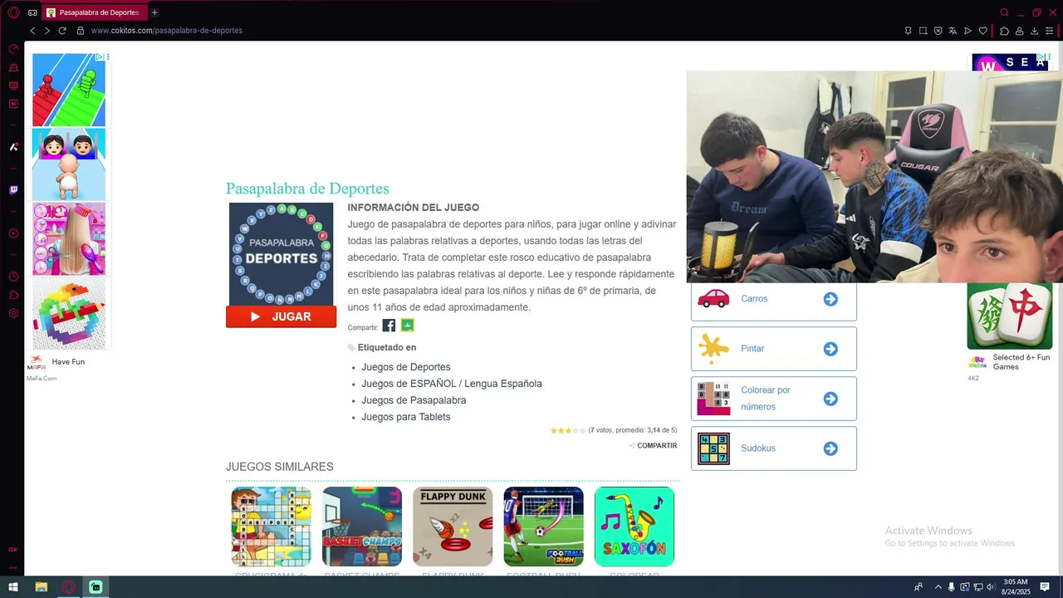Share to Google Classroom icon
The image size is (1063, 598).
(407, 326)
